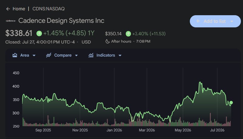Click the chart peak near June 2026
243x139 pixels.
200,82
